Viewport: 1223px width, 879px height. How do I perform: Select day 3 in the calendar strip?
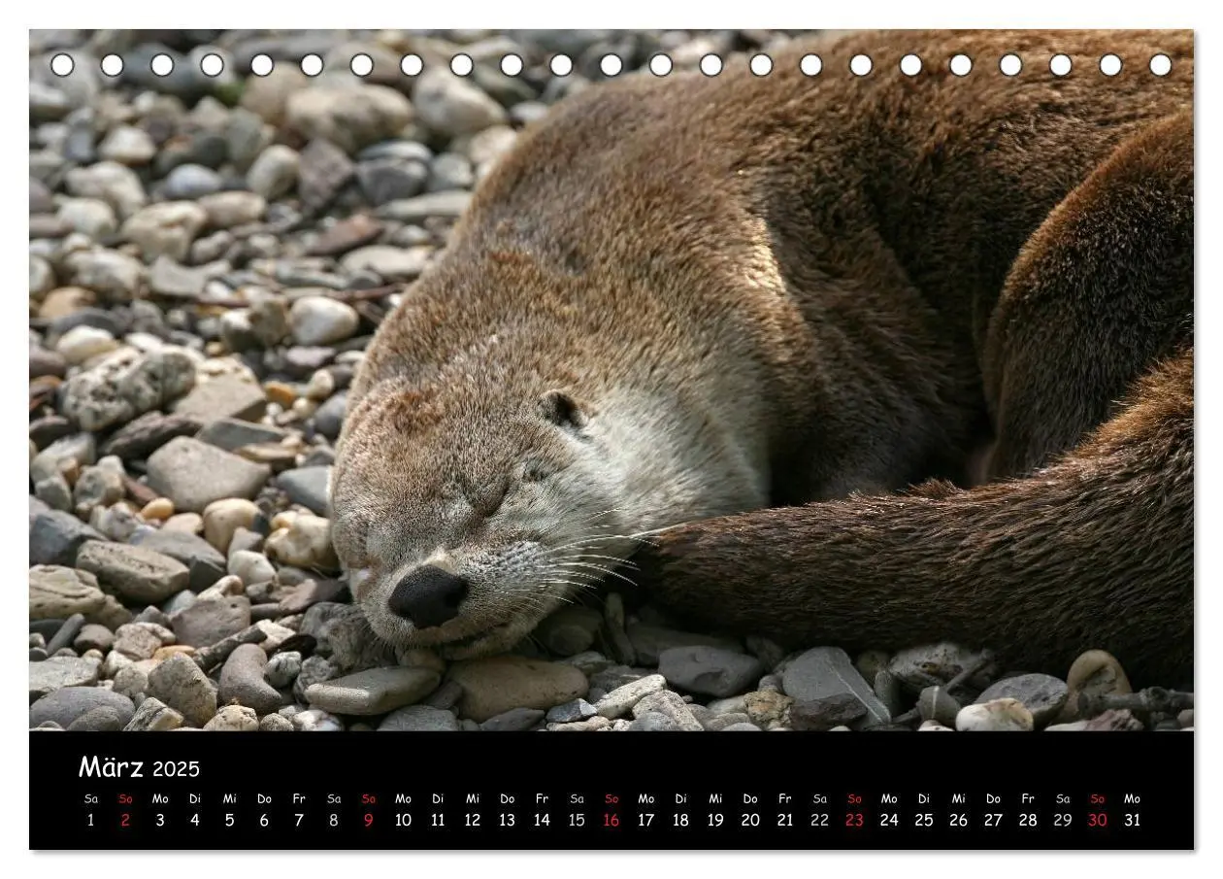[160, 820]
